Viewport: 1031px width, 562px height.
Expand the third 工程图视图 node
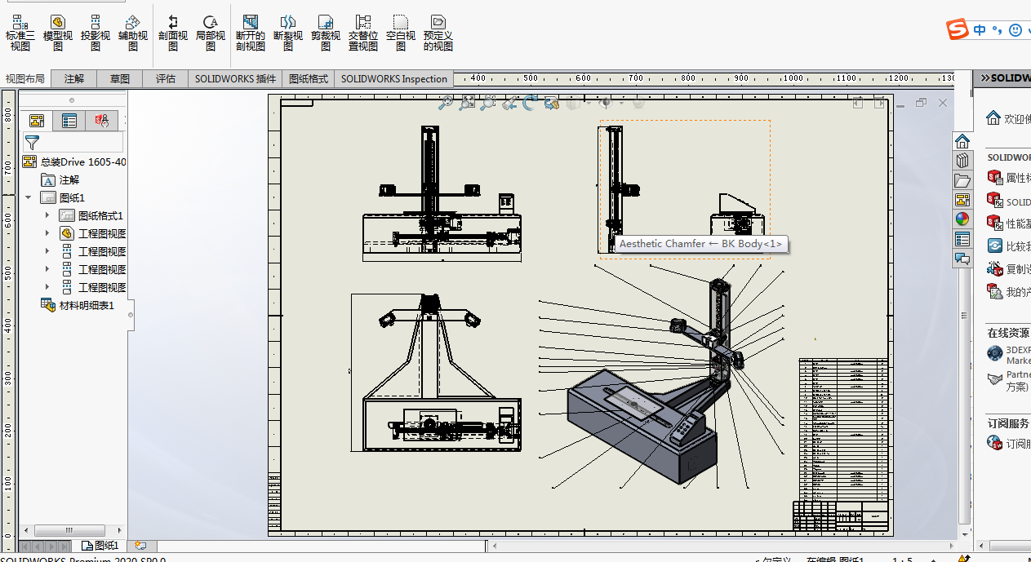pos(47,269)
